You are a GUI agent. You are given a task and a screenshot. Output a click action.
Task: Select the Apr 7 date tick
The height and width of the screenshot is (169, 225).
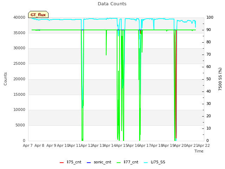pyautogui.click(x=28, y=145)
